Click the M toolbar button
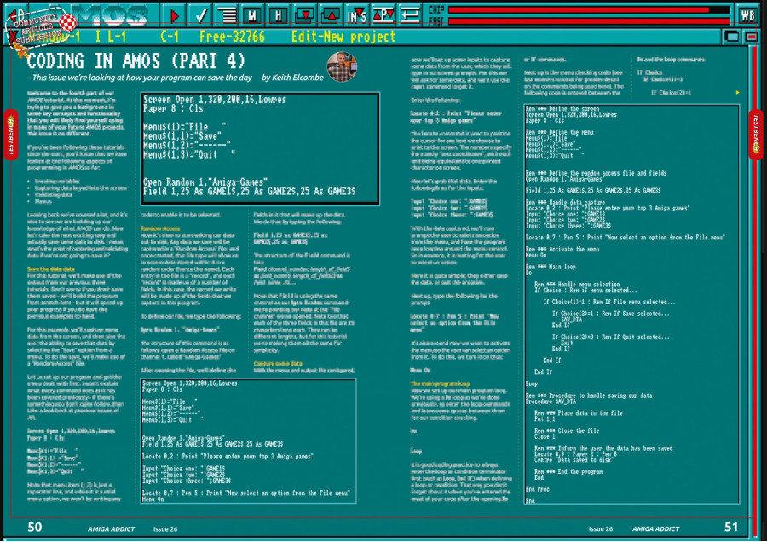 [252, 14]
